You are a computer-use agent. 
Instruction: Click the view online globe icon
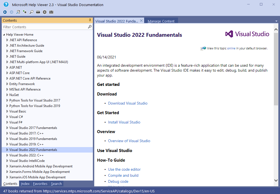pos(203,48)
